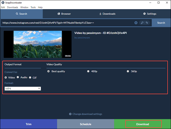This screenshot has height=129, width=171.
Task: Choose 480p video quality
Action: pyautogui.click(x=88, y=71)
